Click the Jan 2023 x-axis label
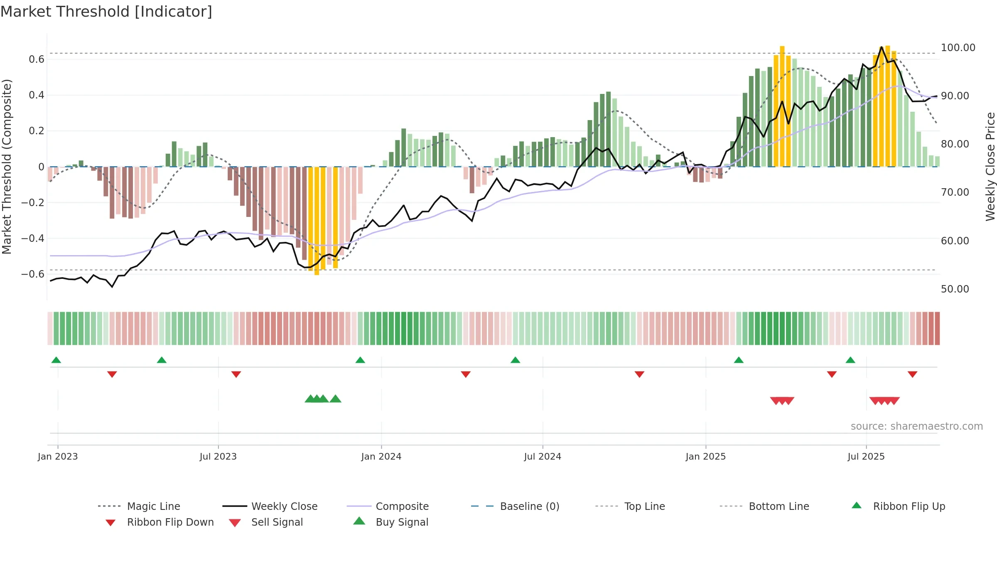Image resolution: width=997 pixels, height=561 pixels. point(58,456)
